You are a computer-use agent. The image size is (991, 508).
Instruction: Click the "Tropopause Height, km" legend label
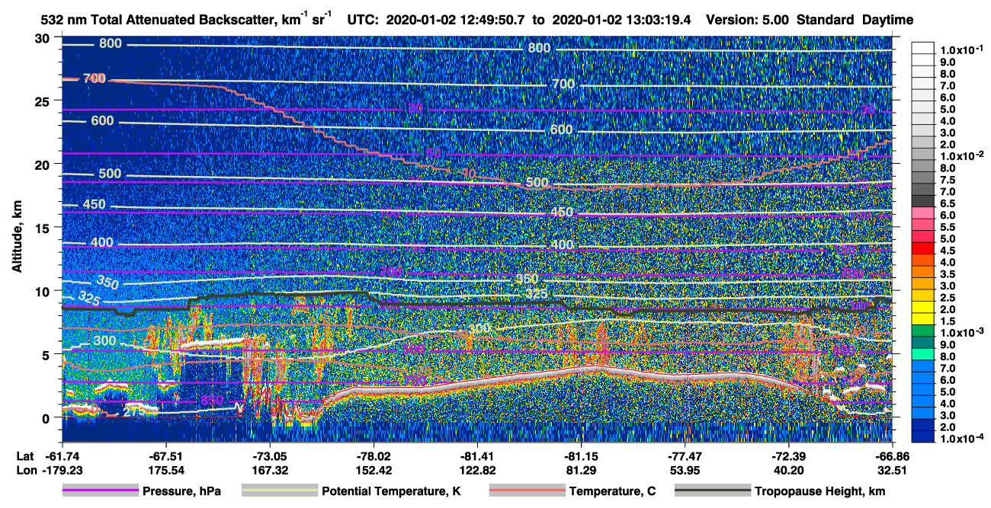pos(819,491)
